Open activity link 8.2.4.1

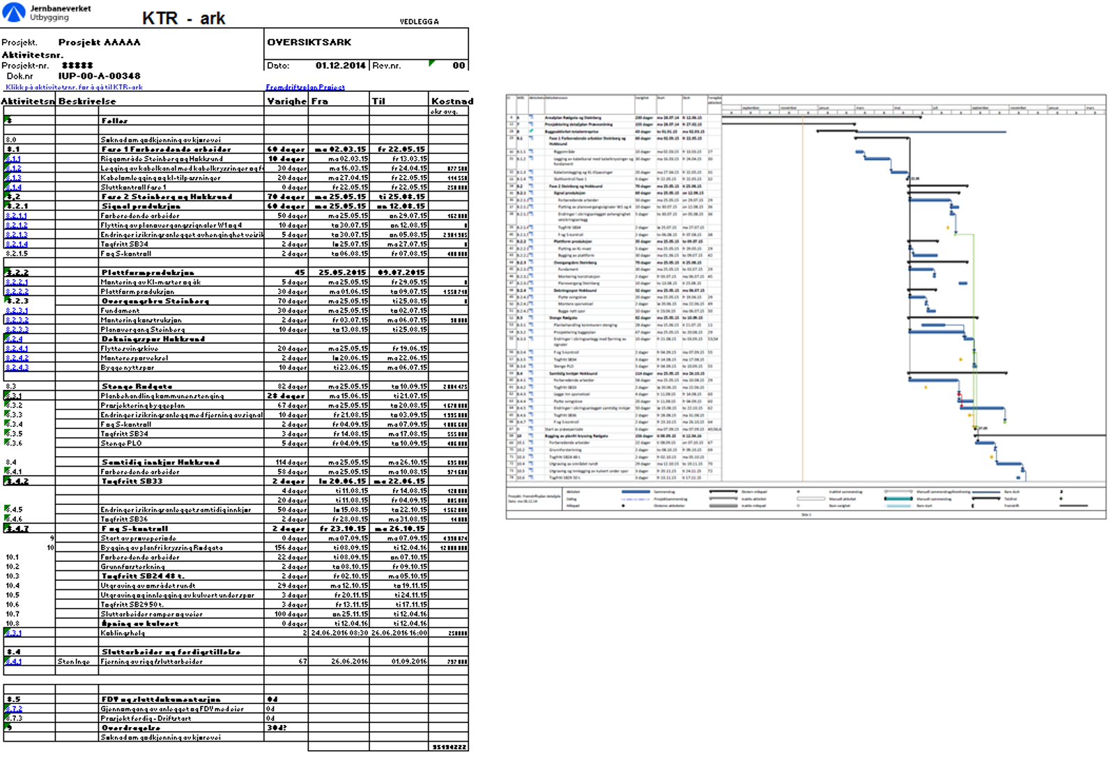17,349
